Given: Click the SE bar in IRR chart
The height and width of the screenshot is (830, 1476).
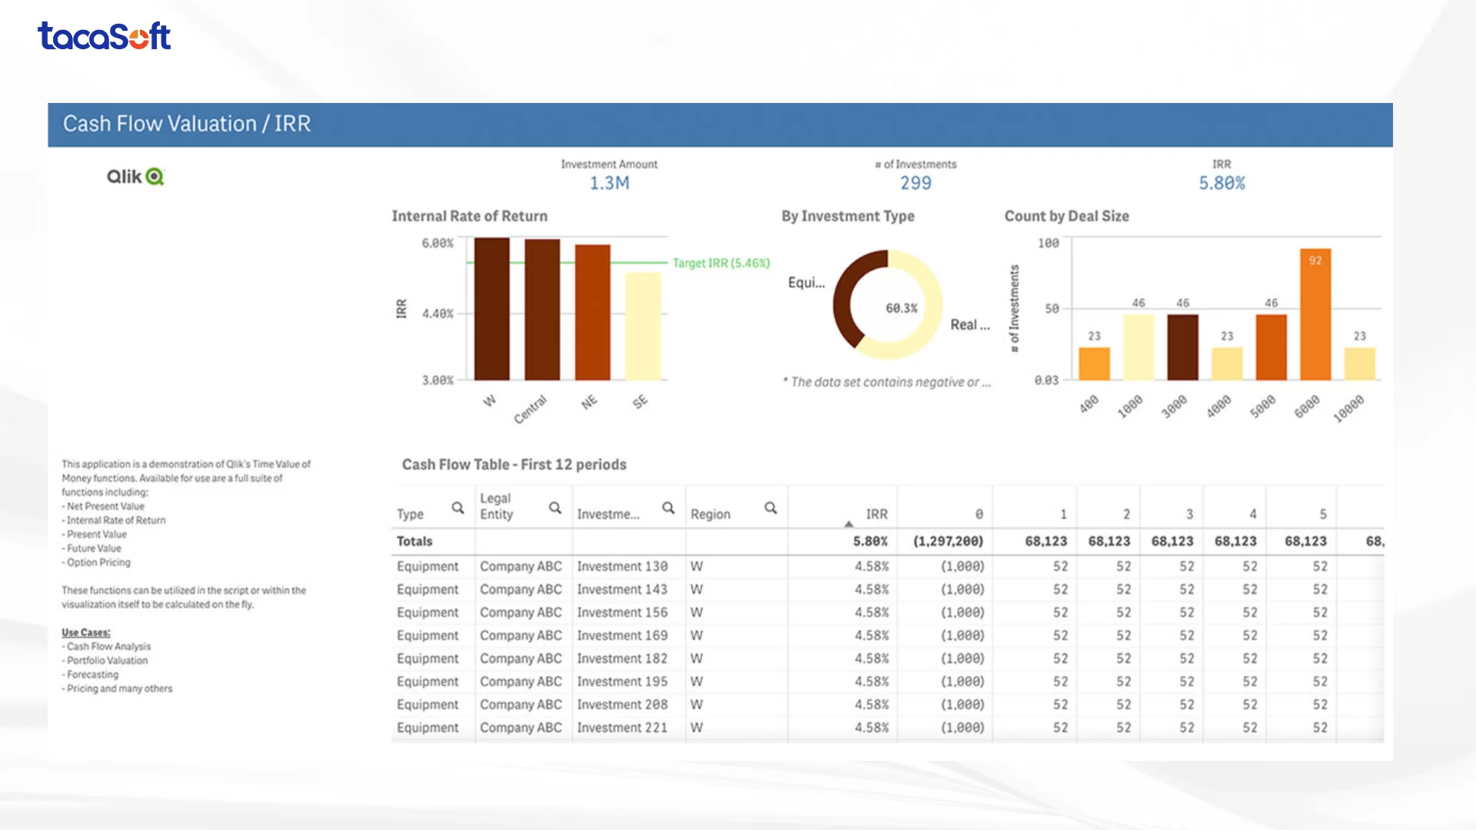Looking at the screenshot, I should click(x=643, y=327).
